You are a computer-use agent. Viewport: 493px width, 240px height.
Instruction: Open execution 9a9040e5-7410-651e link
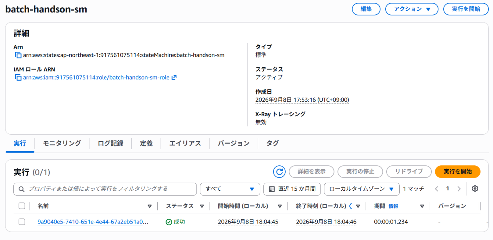click(x=93, y=222)
